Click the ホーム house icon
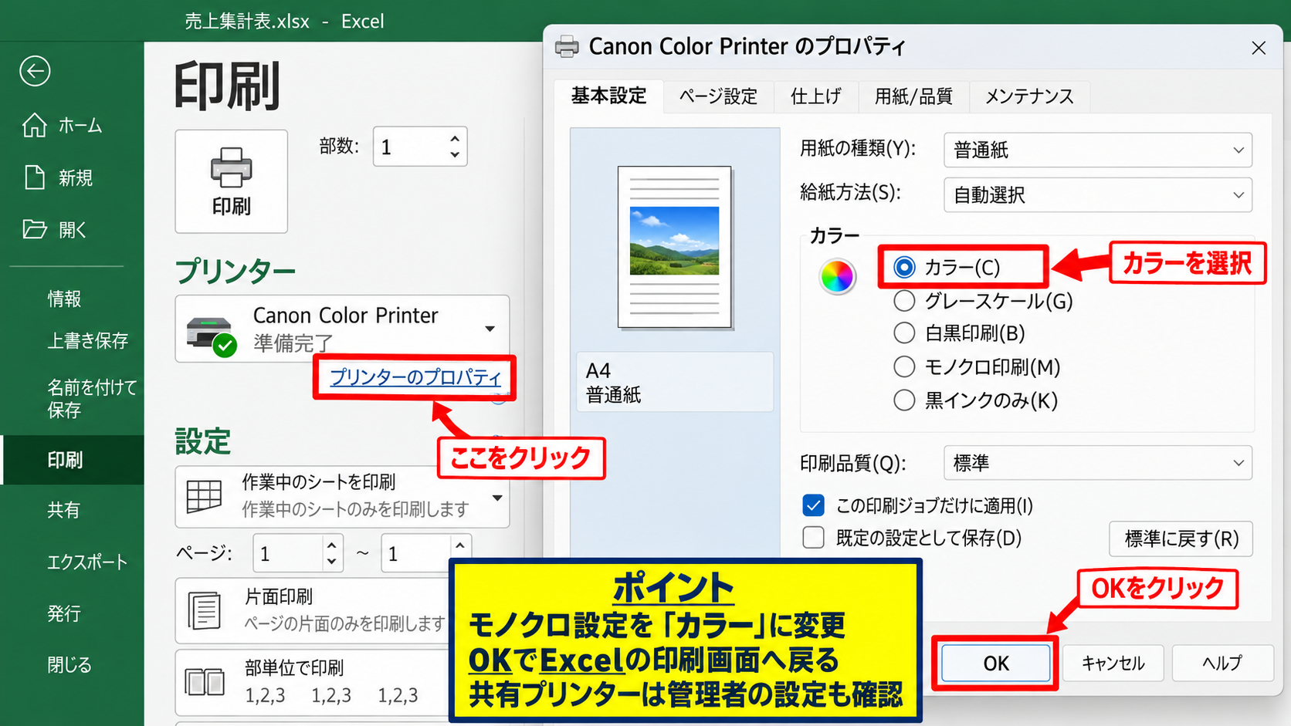This screenshot has width=1291, height=726. pyautogui.click(x=34, y=124)
